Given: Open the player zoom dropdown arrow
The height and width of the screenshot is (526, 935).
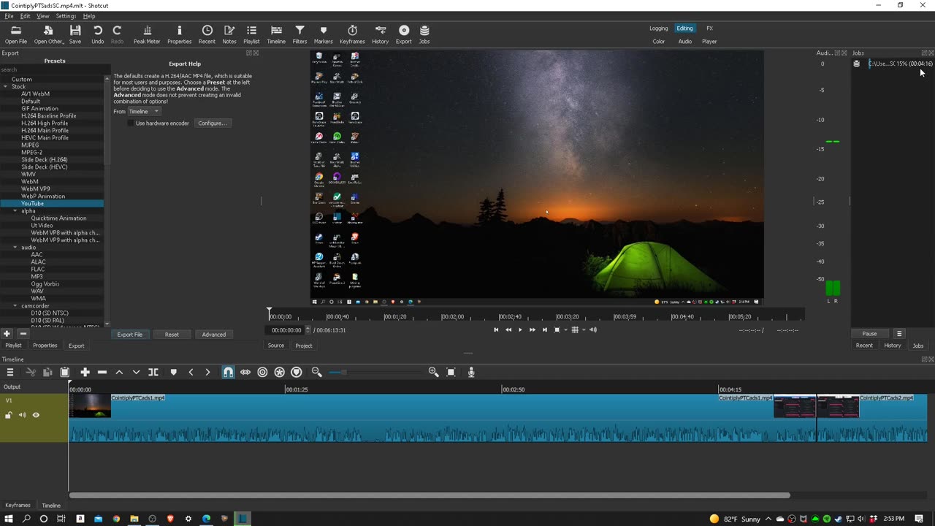Looking at the screenshot, I should (565, 330).
